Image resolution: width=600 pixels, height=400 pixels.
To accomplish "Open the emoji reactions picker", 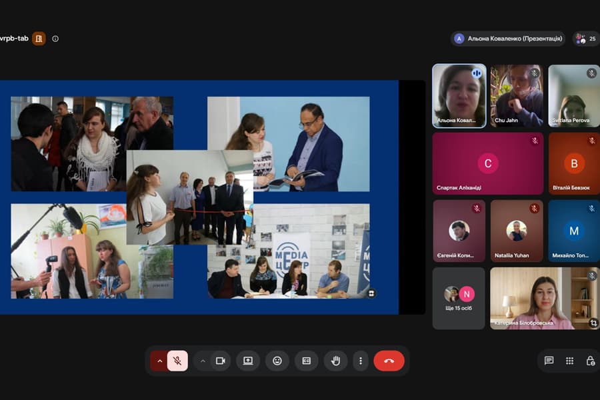I will pos(277,361).
